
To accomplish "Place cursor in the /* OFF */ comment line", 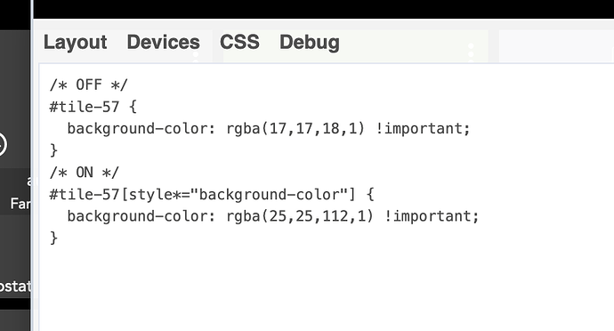I will pyautogui.click(x=88, y=85).
